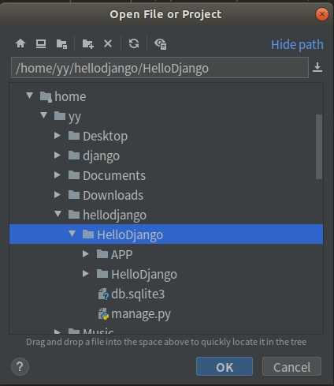The image size is (334, 386).
Task: Refresh the file tree
Action: click(x=134, y=43)
